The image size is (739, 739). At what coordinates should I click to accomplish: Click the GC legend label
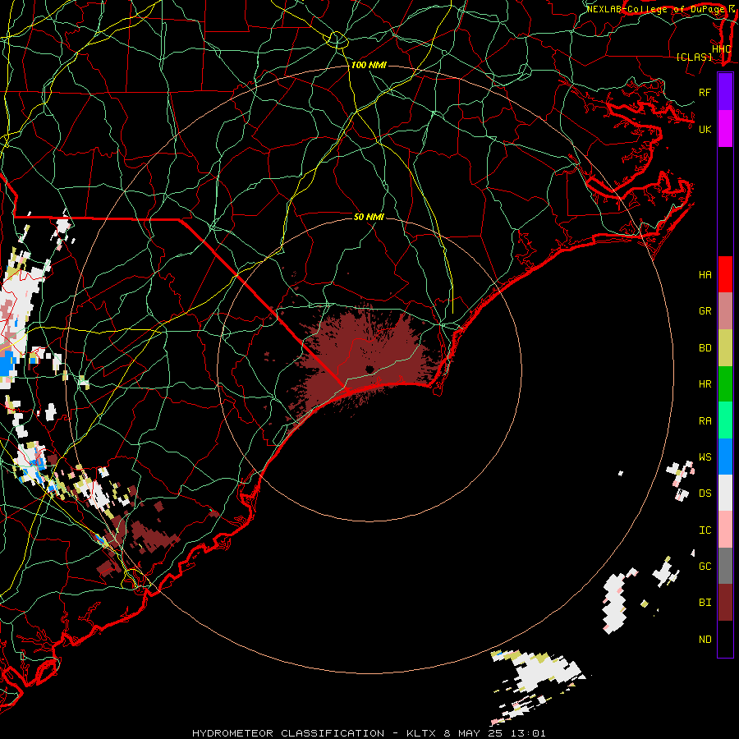(705, 567)
